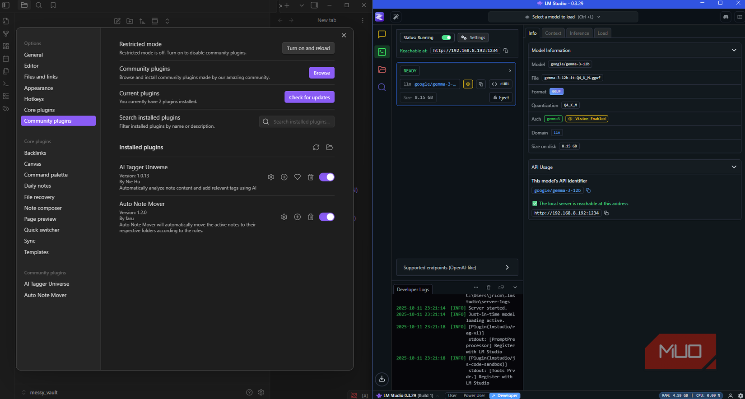Disable the AI Tagger Universe plugin

tap(326, 177)
